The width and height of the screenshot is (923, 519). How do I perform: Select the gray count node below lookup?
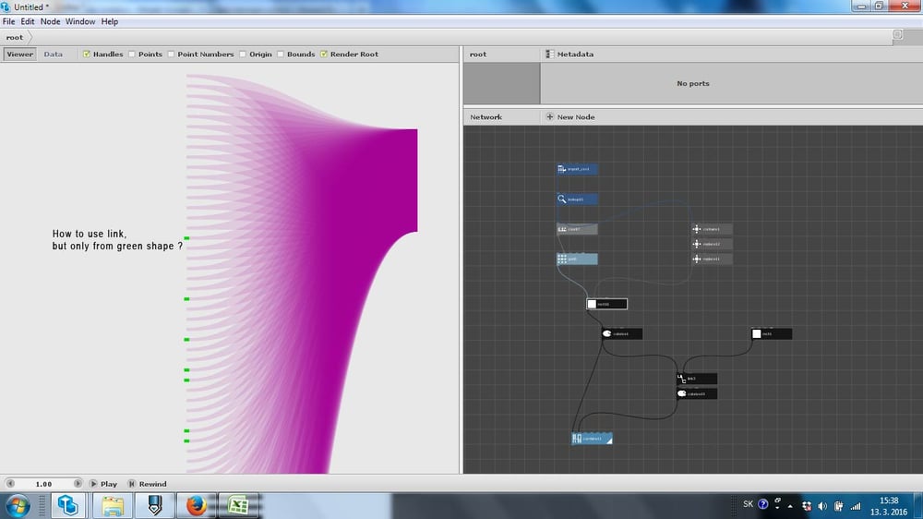577,229
